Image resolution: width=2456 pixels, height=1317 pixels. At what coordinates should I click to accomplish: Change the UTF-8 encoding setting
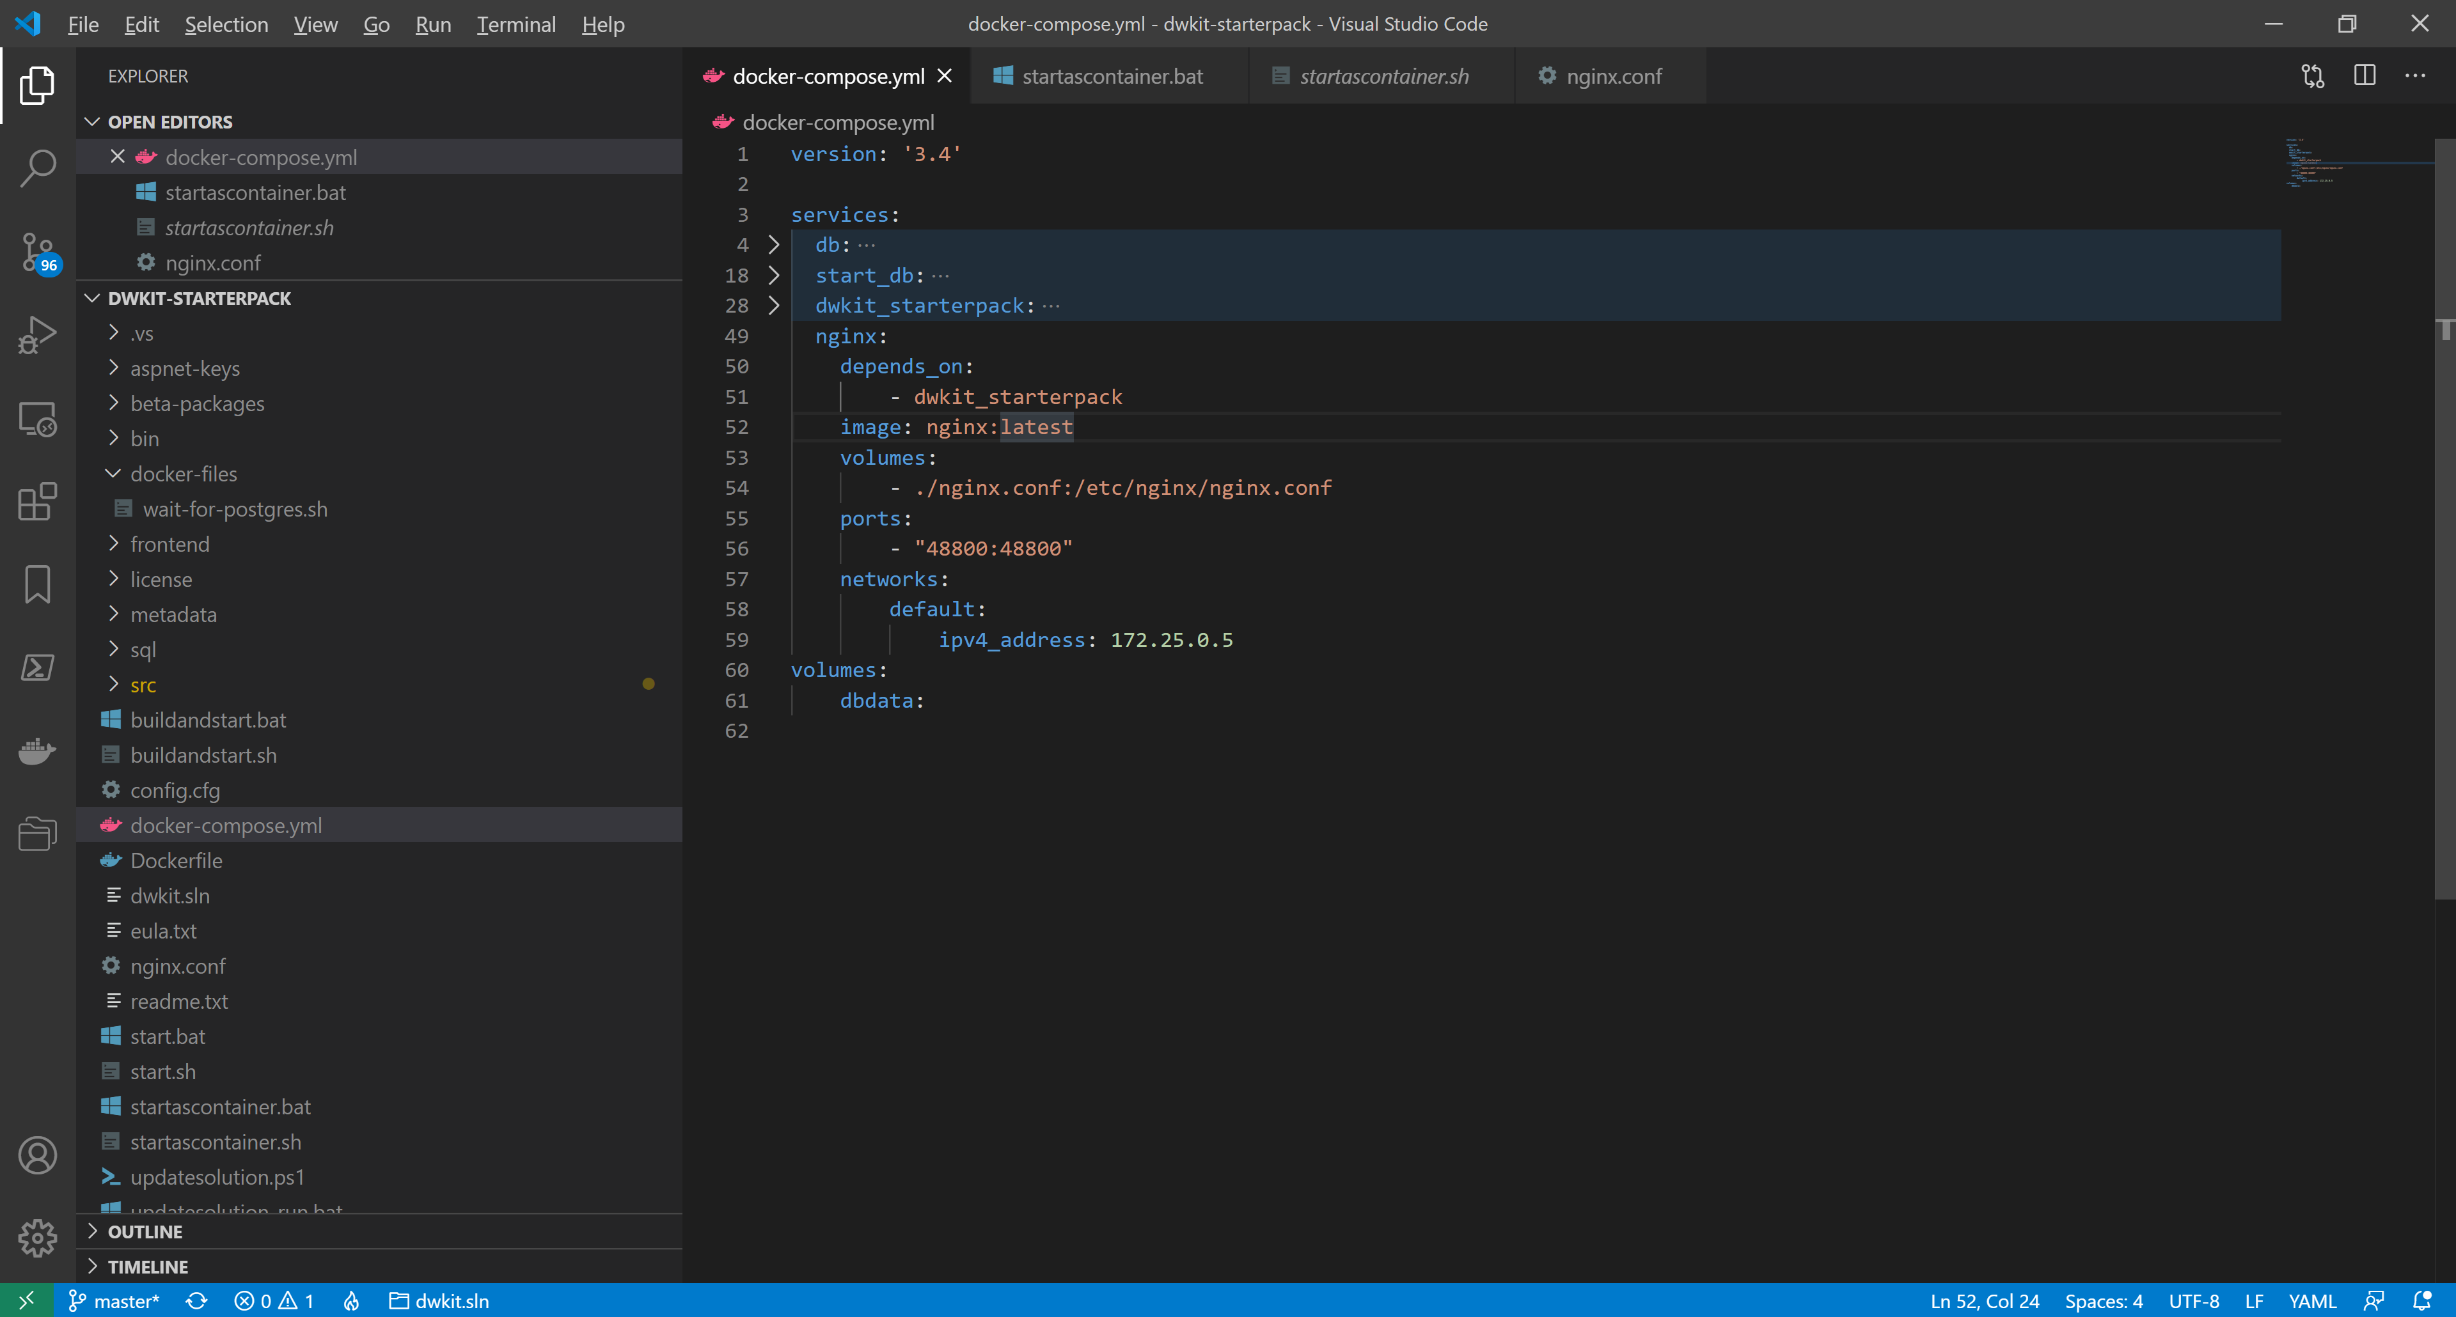pos(2194,1300)
